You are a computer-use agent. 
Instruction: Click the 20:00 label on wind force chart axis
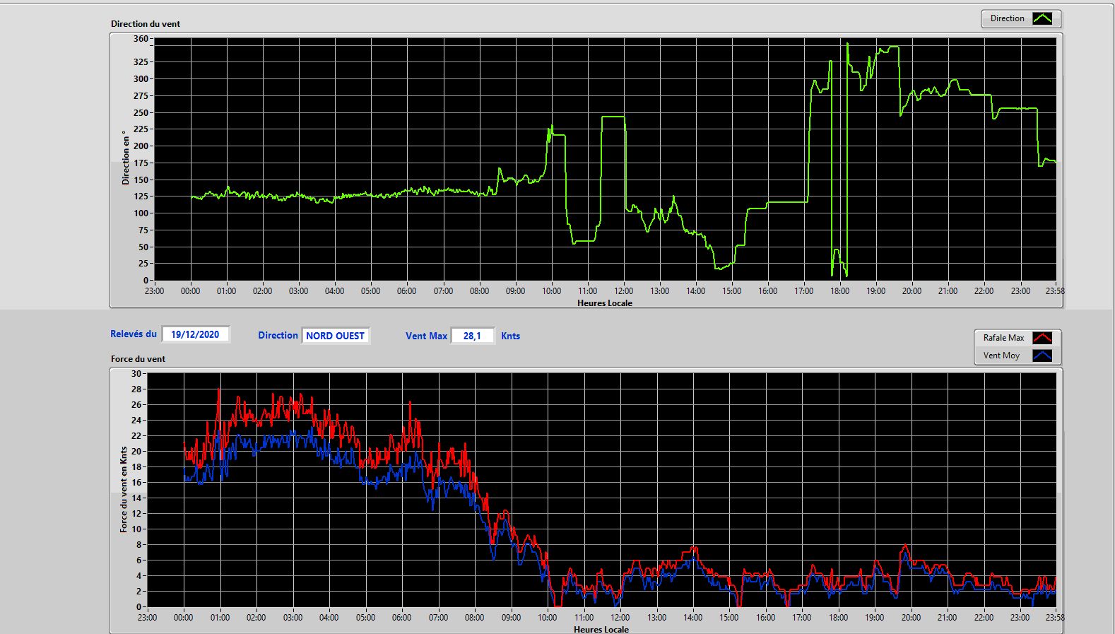(x=911, y=617)
